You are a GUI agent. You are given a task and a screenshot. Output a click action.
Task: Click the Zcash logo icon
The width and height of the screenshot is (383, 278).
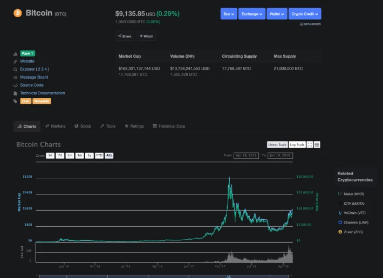point(340,232)
